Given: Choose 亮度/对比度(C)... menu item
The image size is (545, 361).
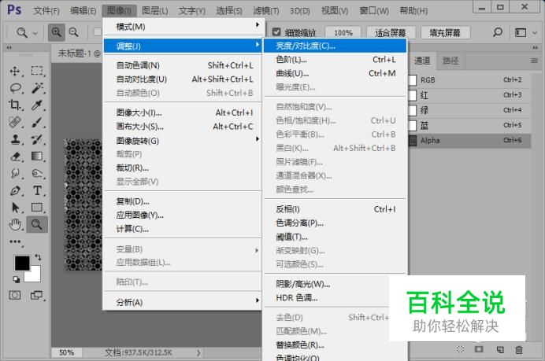Looking at the screenshot, I should click(335, 46).
